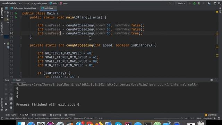
Task: Click the pragmatic_ways breadcrumb
Action: [39, 3]
